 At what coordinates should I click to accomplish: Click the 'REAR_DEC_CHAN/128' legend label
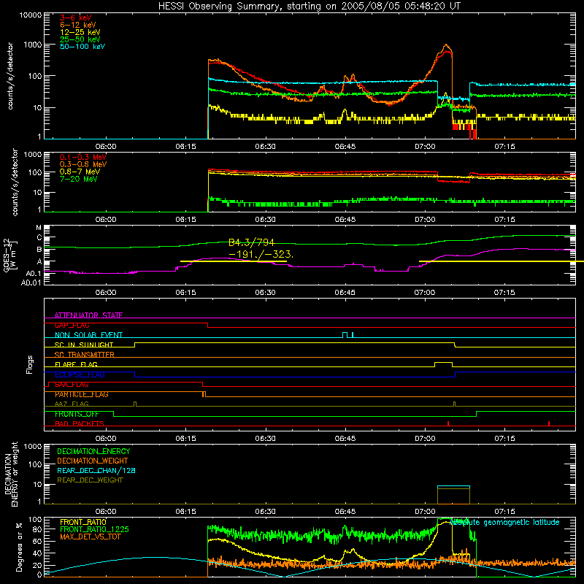click(96, 470)
